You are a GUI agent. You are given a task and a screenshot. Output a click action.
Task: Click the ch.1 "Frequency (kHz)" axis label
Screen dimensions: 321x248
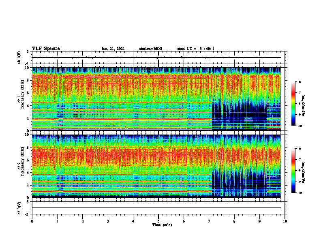pyautogui.click(x=22, y=94)
